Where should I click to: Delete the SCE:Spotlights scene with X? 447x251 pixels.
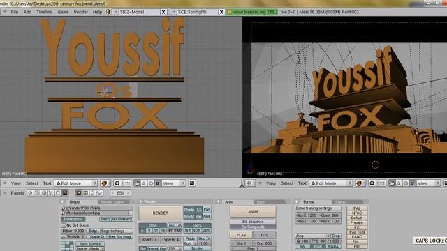coord(221,12)
